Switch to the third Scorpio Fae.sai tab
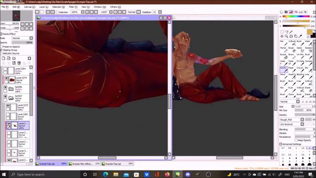The height and width of the screenshot is (178, 316). pyautogui.click(x=118, y=164)
